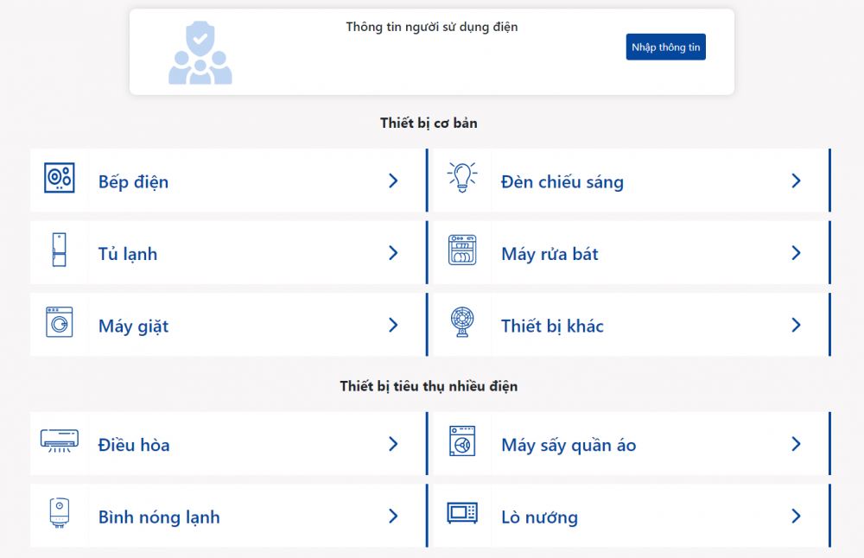Open the Máy giặt category link
The image size is (864, 558).
[133, 326]
